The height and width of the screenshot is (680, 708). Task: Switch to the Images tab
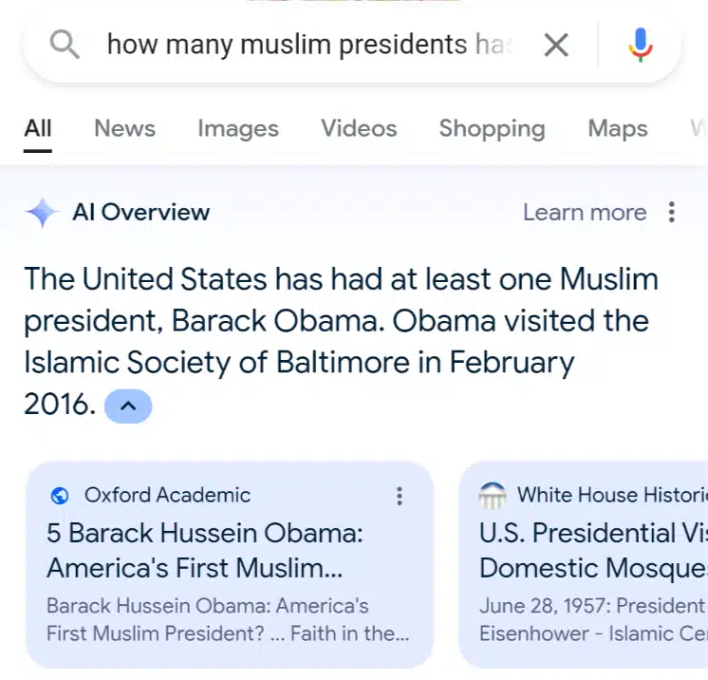pos(238,128)
